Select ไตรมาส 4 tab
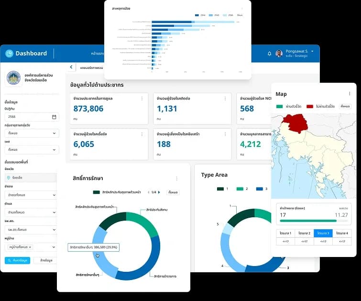The width and height of the screenshot is (361, 301). point(342,233)
